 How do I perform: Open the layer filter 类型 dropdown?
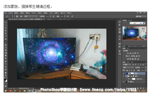[x=127, y=65]
